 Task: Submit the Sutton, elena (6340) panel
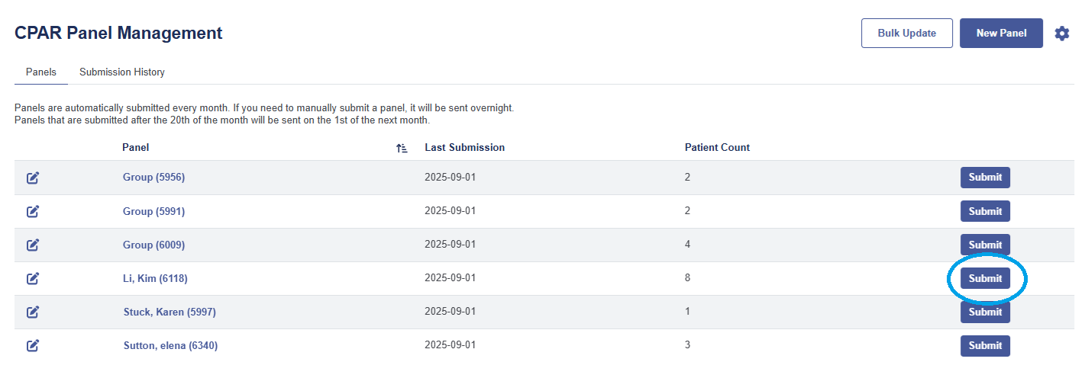click(x=985, y=345)
